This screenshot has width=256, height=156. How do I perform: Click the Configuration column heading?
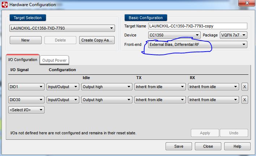coord(62,70)
